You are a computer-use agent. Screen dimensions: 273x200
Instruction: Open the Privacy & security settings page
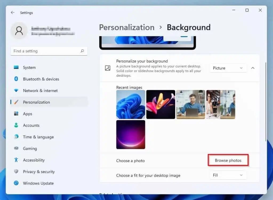[x=39, y=172]
